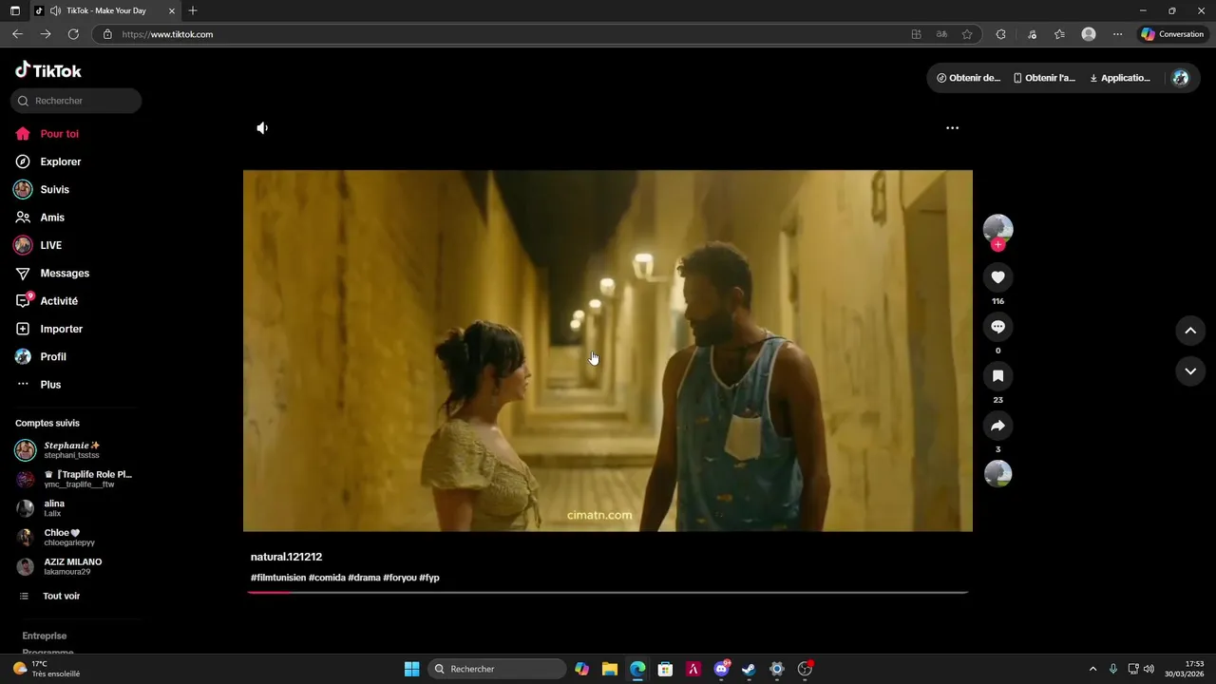Add the page to favorites star icon

[x=967, y=34]
